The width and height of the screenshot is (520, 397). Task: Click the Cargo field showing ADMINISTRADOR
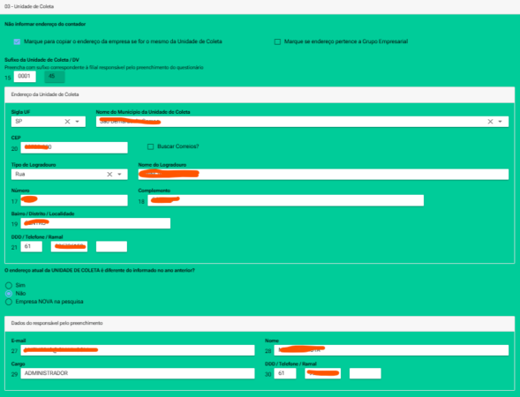point(138,373)
